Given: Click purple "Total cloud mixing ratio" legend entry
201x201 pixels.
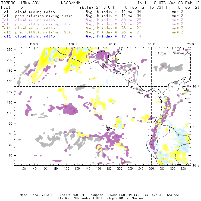Looking at the screenshot, I should click(x=29, y=20).
